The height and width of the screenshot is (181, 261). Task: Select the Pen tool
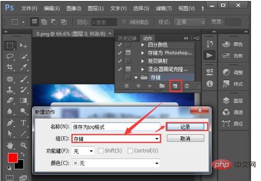(10, 123)
